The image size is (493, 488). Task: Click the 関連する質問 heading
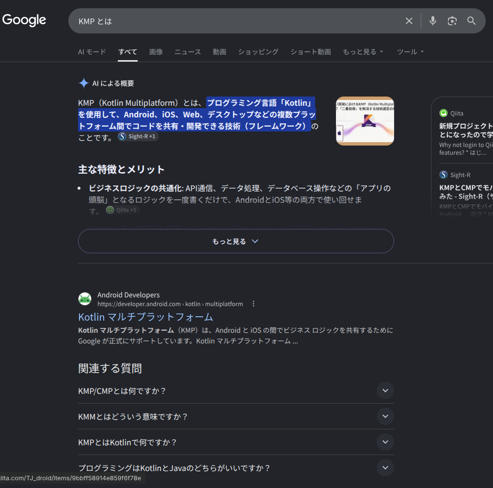(110, 368)
